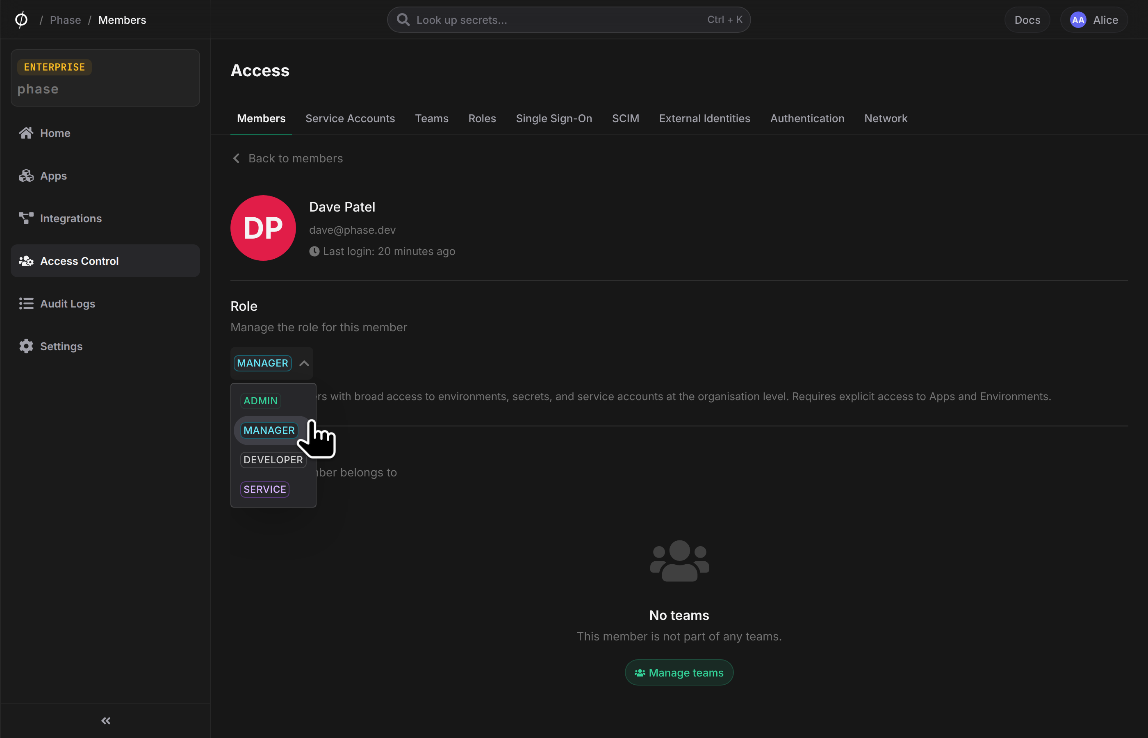Click Phase in the breadcrumb
Screen dimensions: 1148x738
[65, 20]
